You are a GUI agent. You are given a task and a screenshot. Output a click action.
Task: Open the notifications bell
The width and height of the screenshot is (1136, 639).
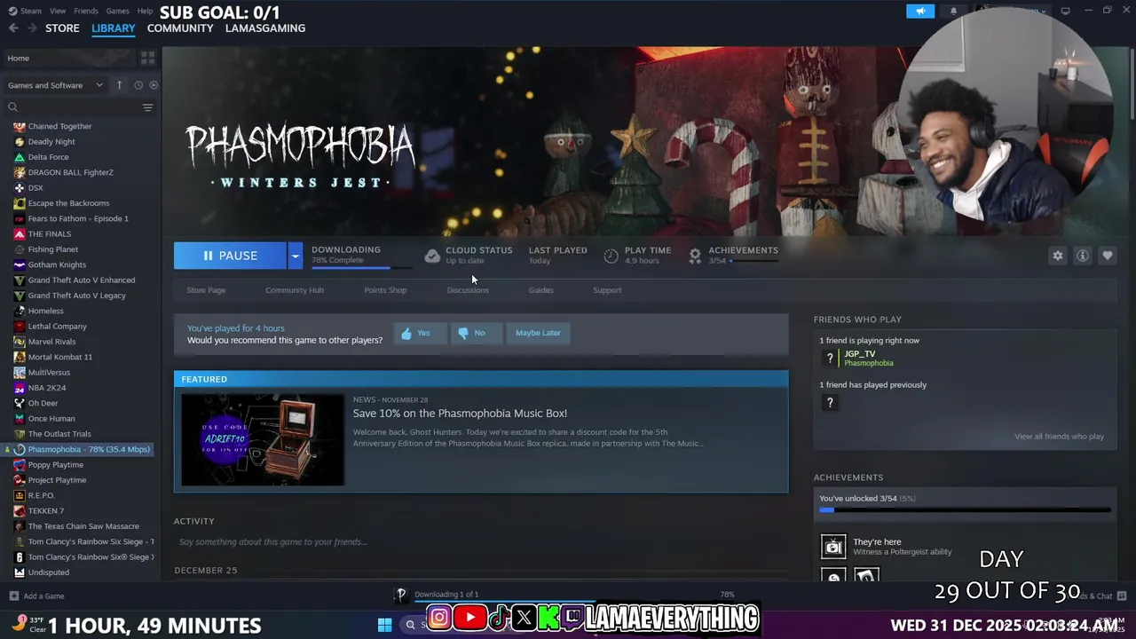click(953, 11)
